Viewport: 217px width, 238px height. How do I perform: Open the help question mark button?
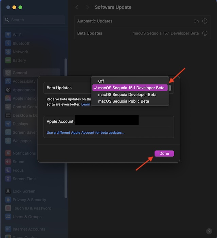(209, 231)
